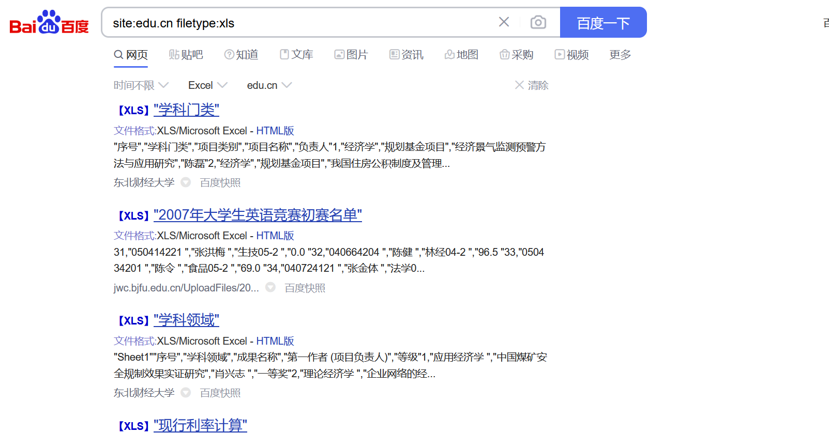Click the Baidu logo
Image resolution: width=829 pixels, height=433 pixels.
coord(49,22)
